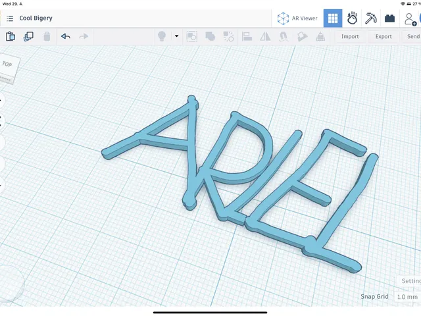Image resolution: width=421 pixels, height=316 pixels.
Task: Click the Workplane tool icon
Action: (302, 36)
